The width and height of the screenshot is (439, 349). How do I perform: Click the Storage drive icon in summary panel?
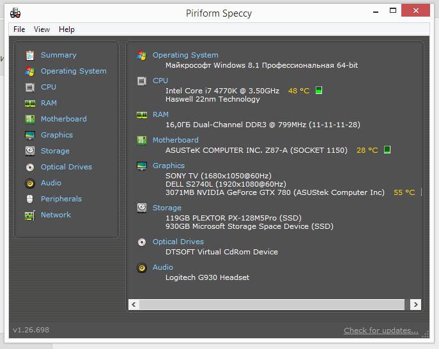click(x=142, y=208)
